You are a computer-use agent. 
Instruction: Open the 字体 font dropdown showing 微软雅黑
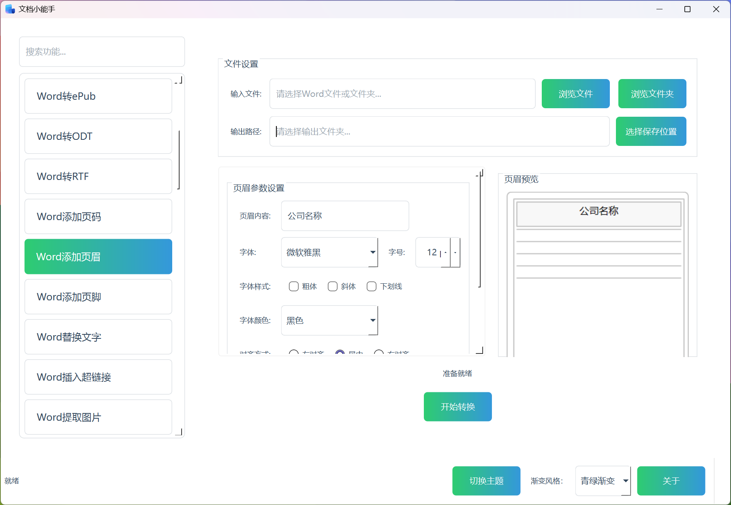pos(329,252)
